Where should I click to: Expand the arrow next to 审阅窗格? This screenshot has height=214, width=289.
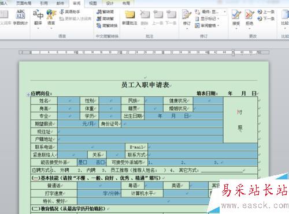(x=218, y=25)
